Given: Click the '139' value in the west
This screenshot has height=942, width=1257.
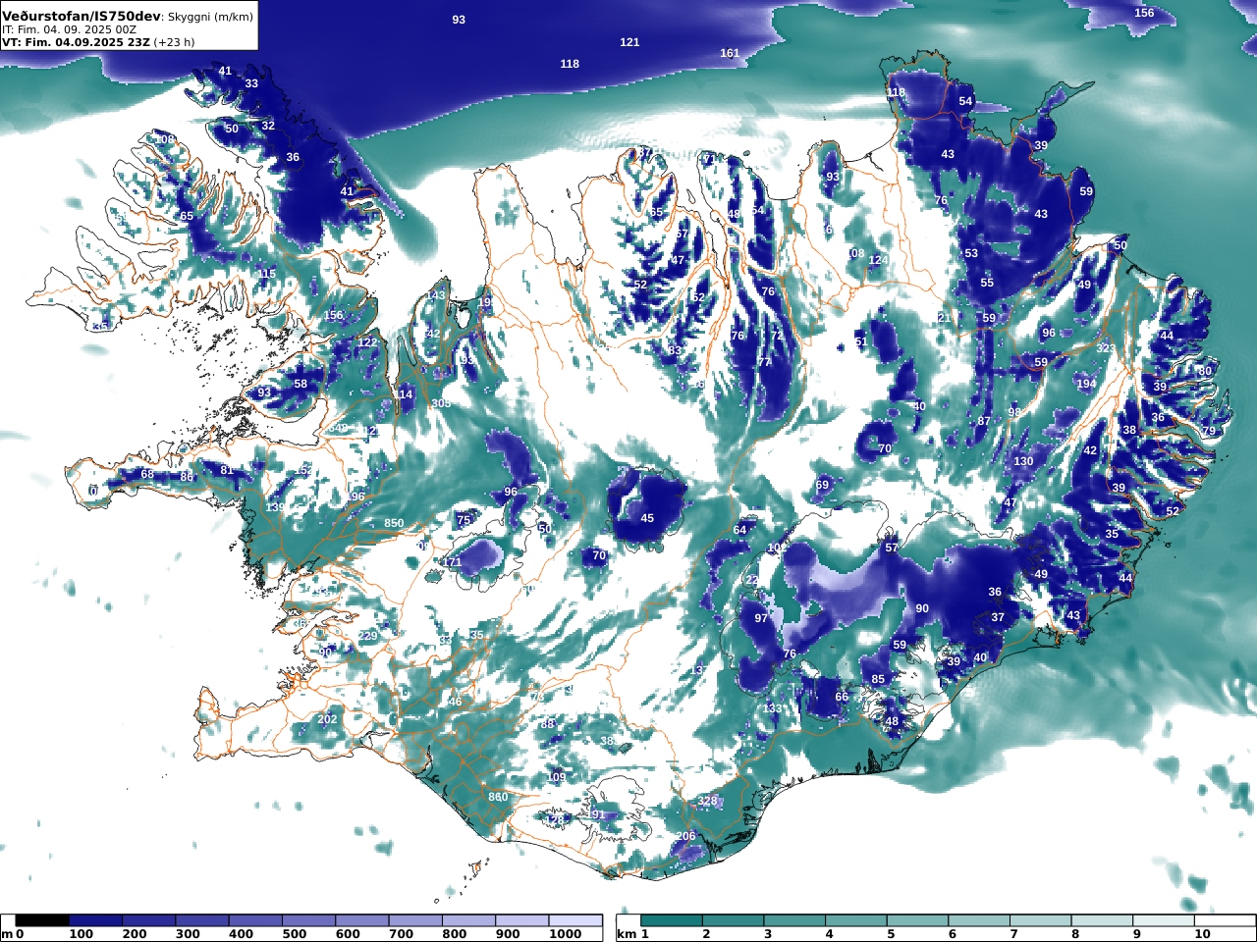Looking at the screenshot, I should pyautogui.click(x=275, y=507).
